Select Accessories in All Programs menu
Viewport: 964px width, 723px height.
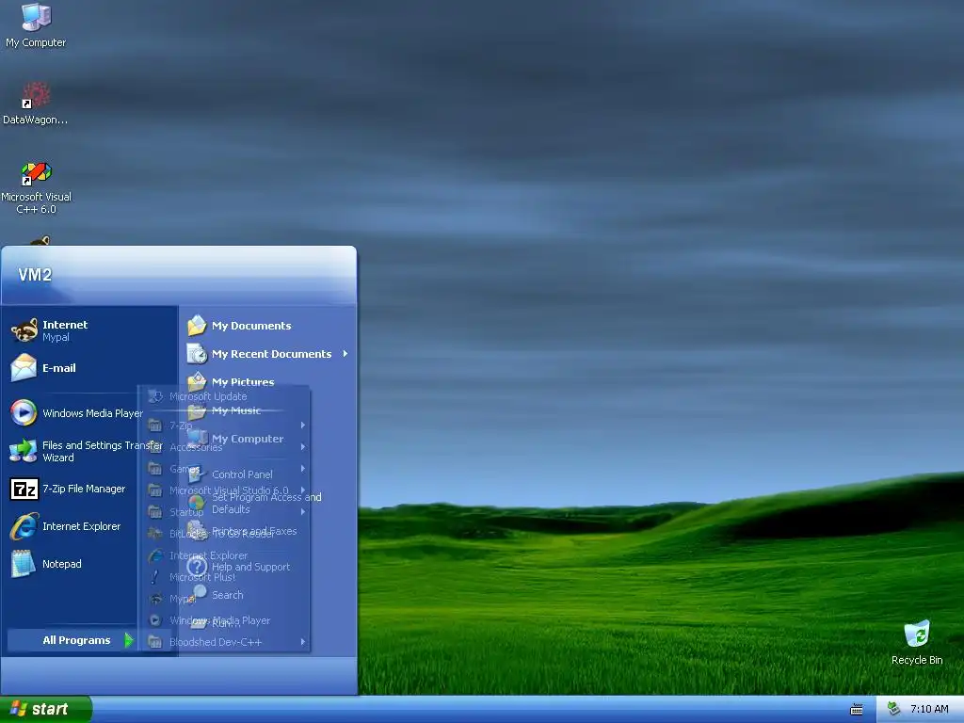[x=224, y=447]
